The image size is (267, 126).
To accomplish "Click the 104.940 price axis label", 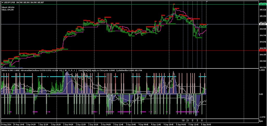I will [263, 29].
